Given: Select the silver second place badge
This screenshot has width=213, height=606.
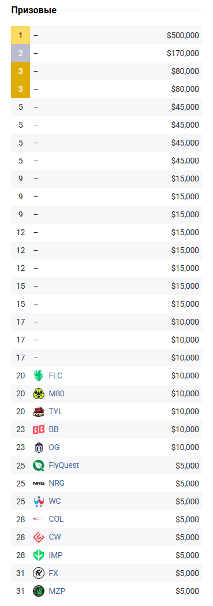Looking at the screenshot, I should coord(20,53).
